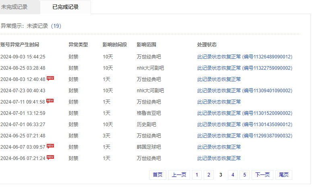Go to previous page with 上一页
The height and width of the screenshot is (189, 312).
tap(179, 175)
